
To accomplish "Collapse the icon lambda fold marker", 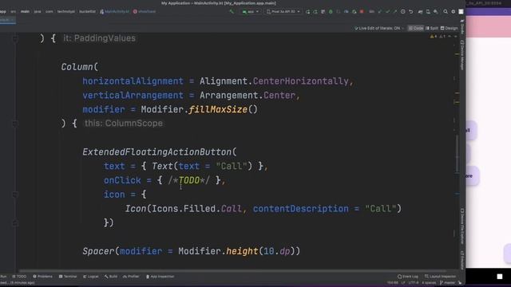I will (15, 195).
